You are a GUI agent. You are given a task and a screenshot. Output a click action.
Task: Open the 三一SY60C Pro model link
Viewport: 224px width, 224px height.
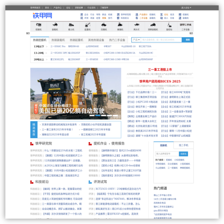pos(58,46)
